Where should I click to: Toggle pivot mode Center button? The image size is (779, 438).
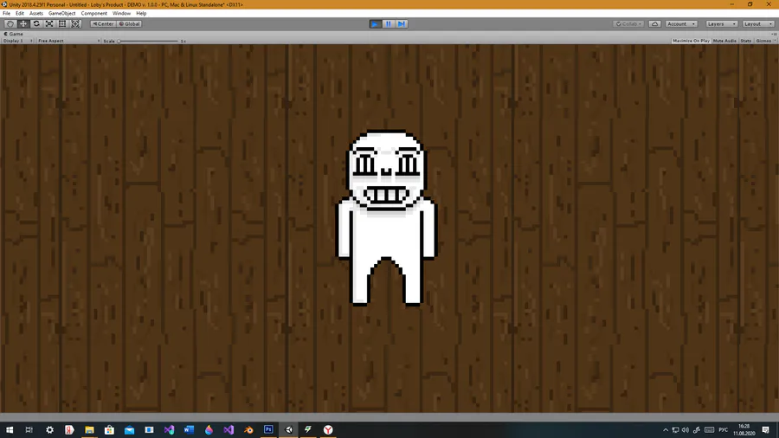[103, 24]
